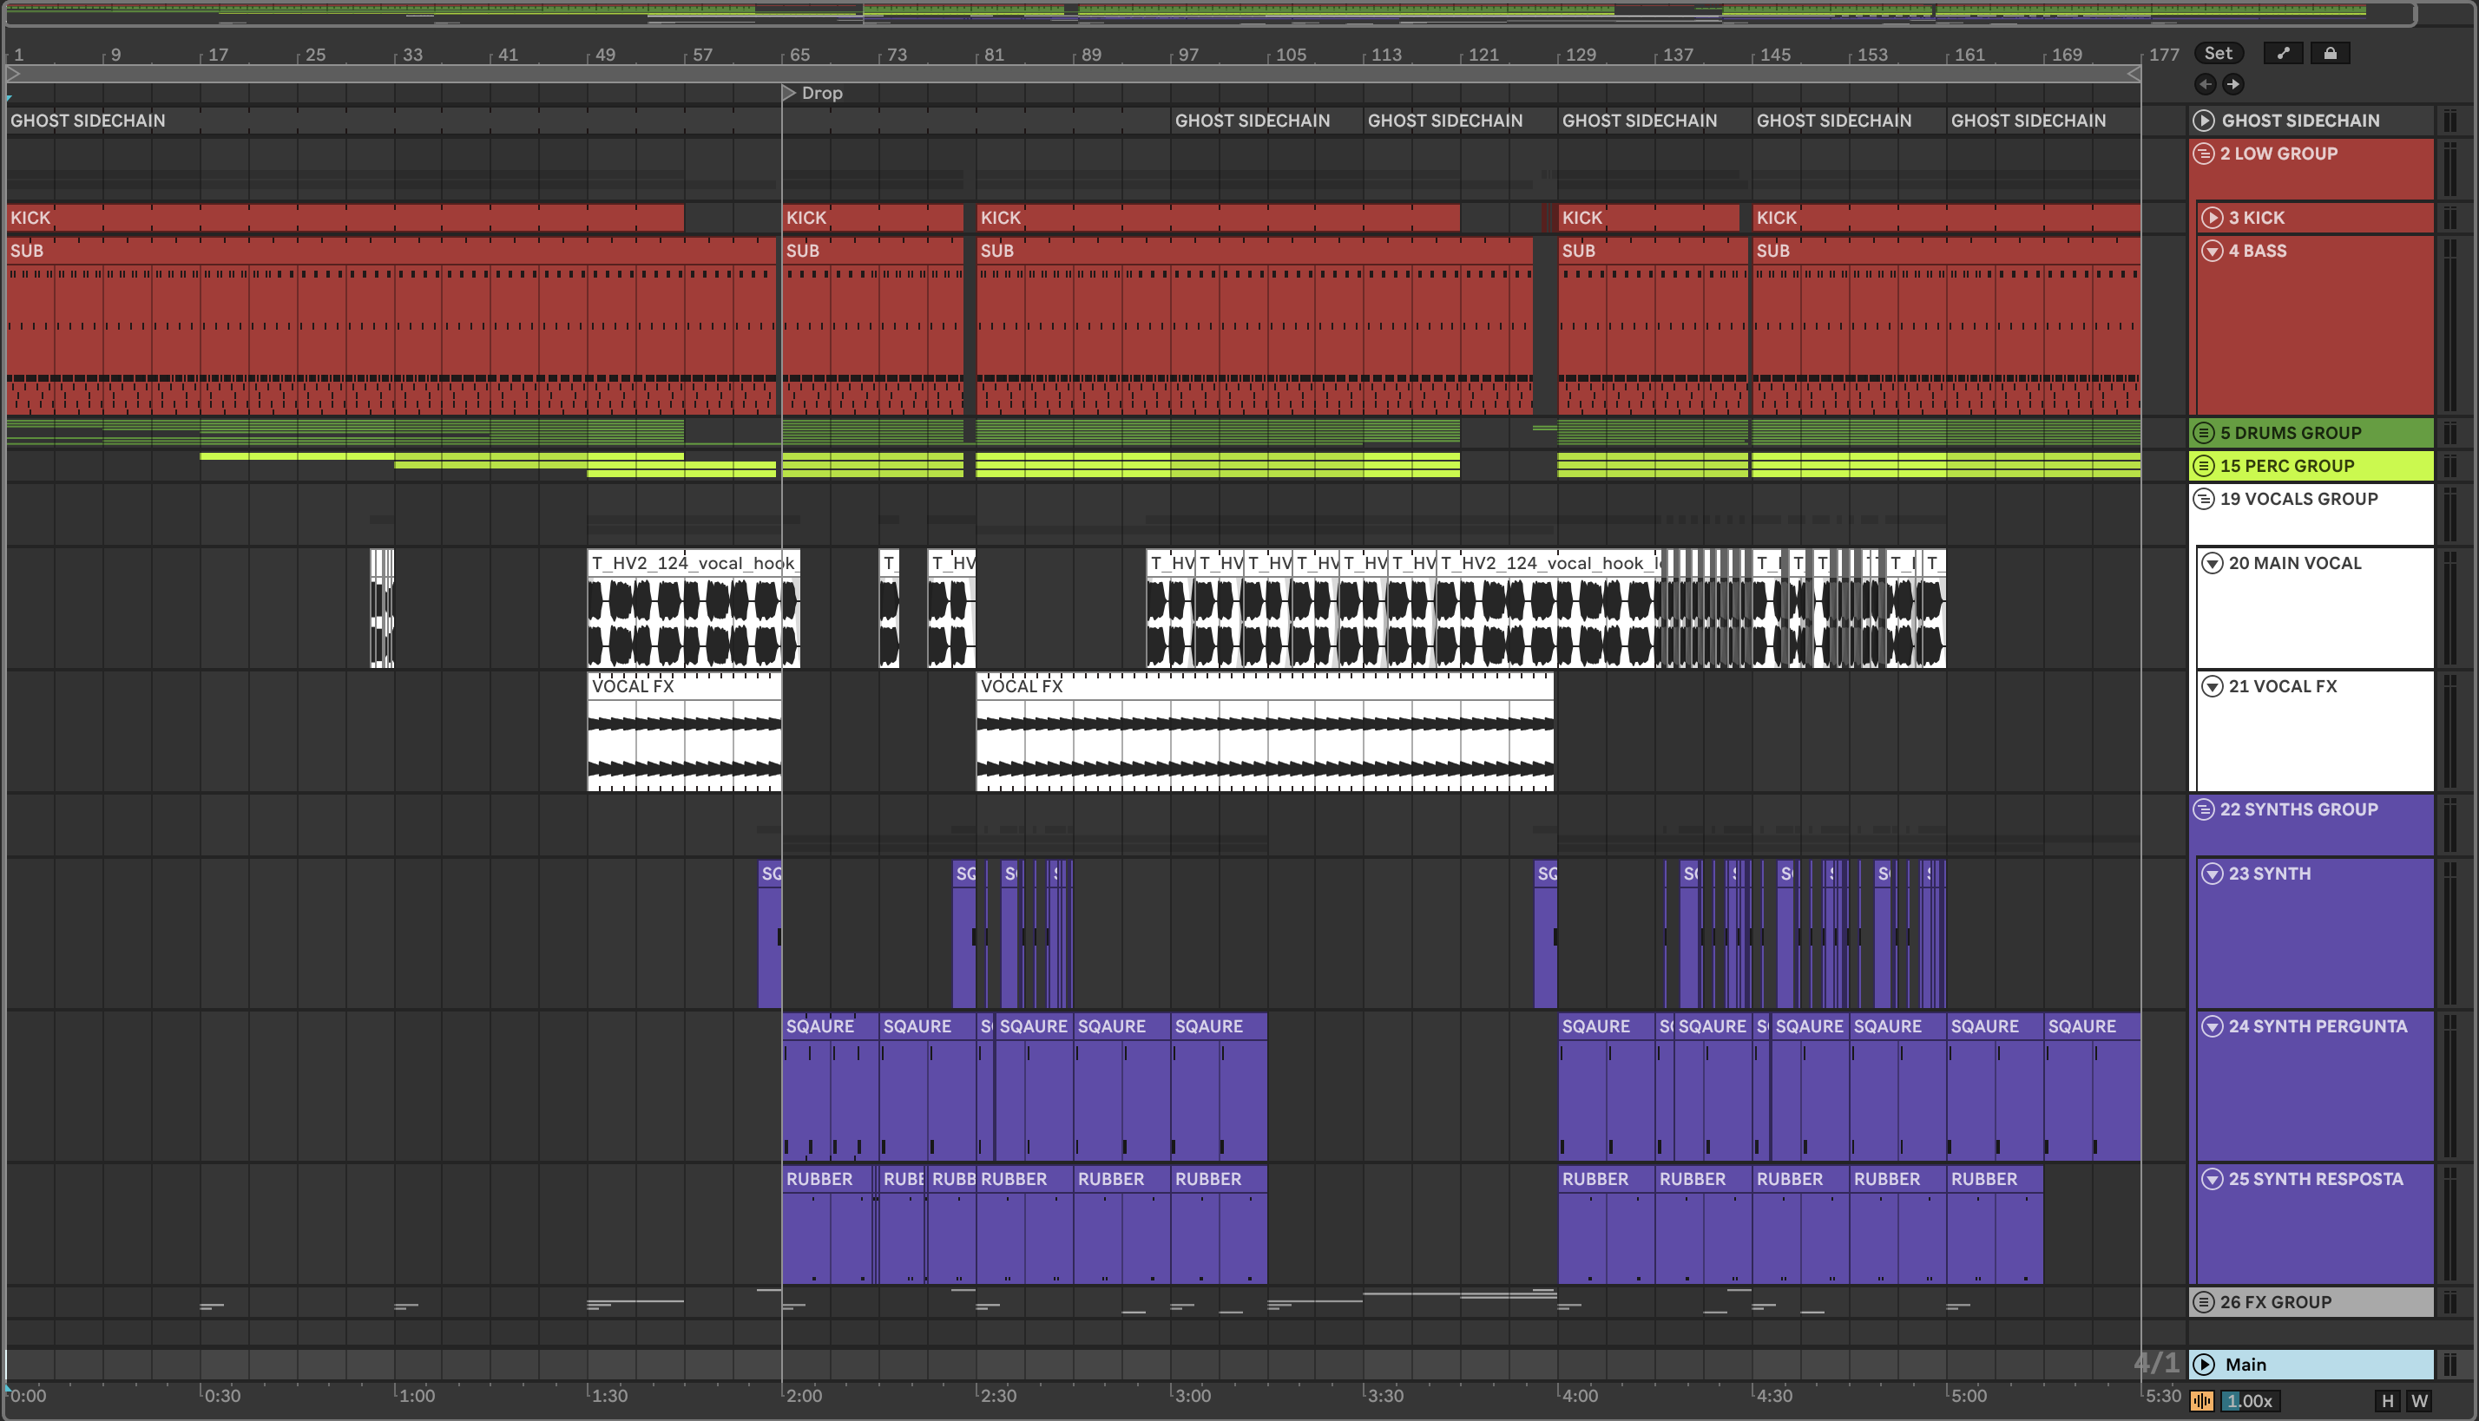The image size is (2479, 1421).
Task: Click the 3 KICK track play icon
Action: 2212,218
